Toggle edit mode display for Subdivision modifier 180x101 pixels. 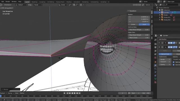point(174,47)
